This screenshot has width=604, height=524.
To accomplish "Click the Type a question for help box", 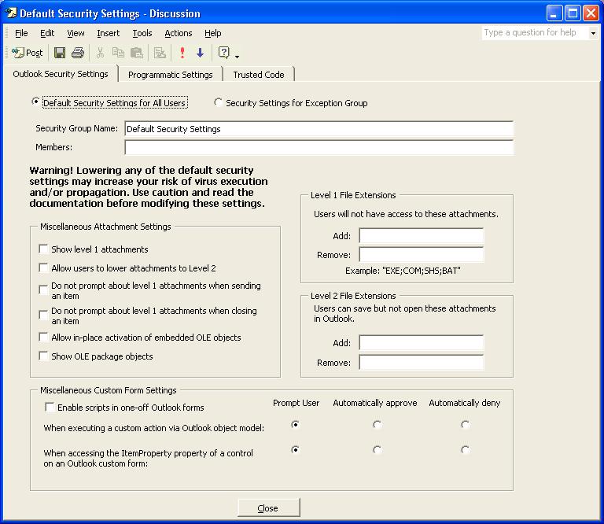I will click(x=536, y=32).
